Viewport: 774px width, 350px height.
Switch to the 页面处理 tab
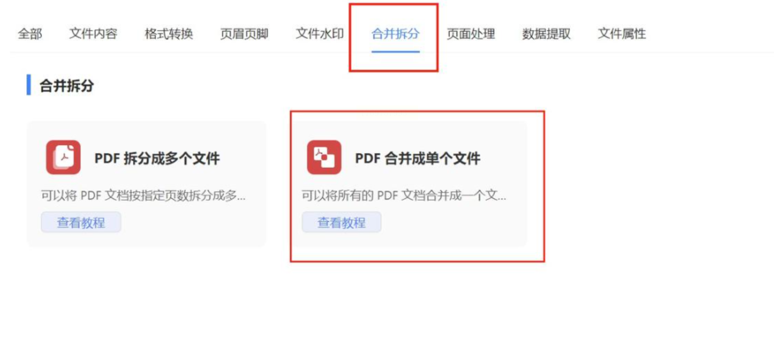pos(471,34)
